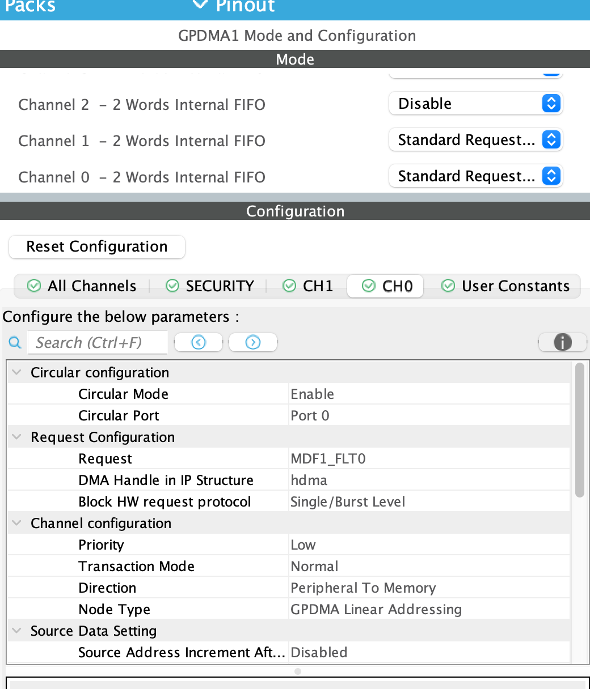
Task: Toggle the Circular Mode setting
Action: pos(313,394)
